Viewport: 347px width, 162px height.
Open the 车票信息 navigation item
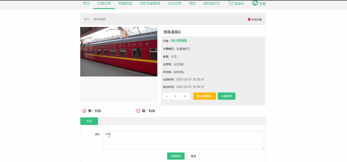point(104,3)
